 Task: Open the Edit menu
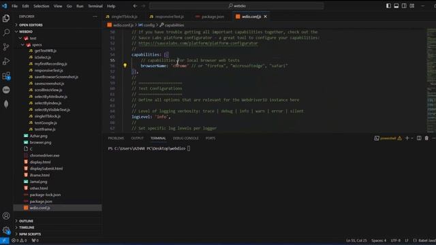click(25, 6)
